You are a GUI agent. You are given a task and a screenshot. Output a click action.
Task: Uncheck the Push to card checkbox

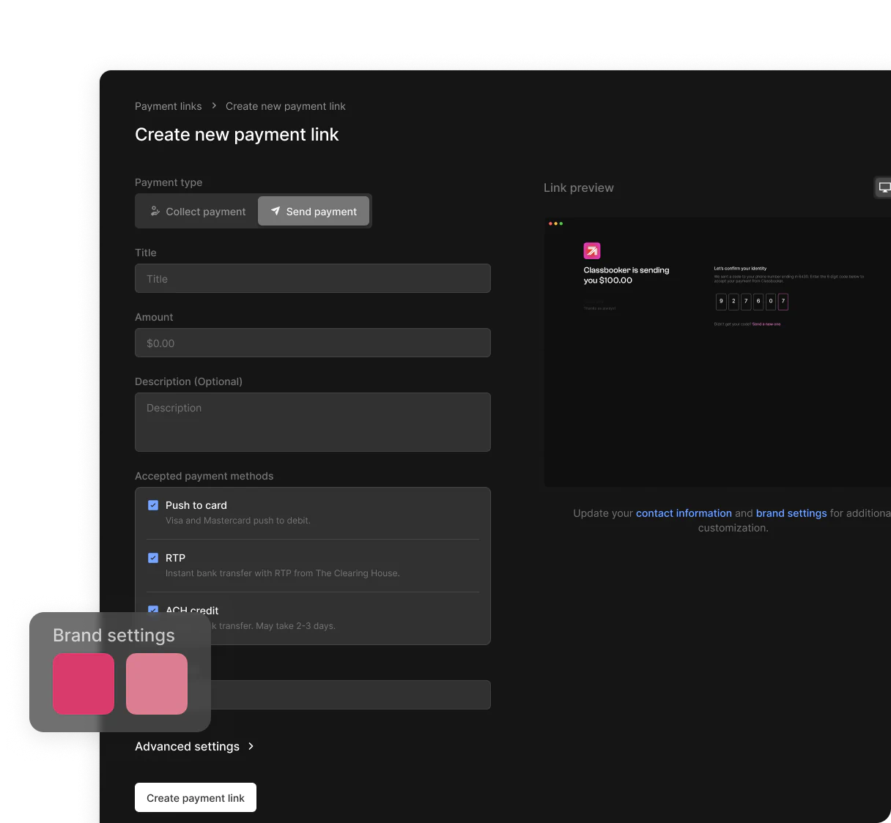pyautogui.click(x=153, y=505)
